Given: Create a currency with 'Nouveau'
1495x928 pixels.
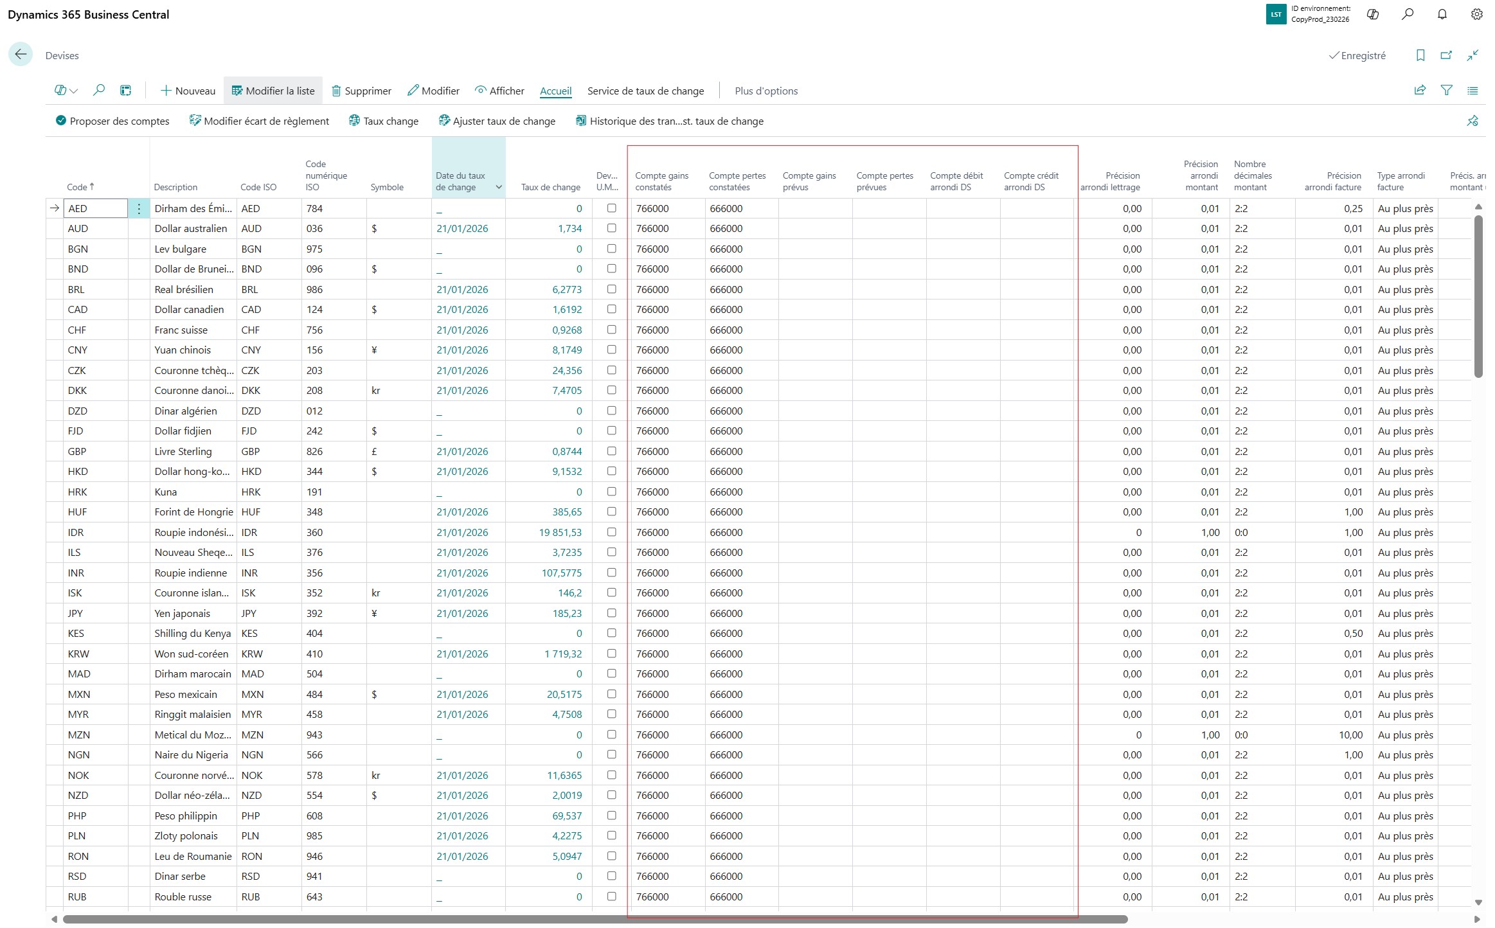Looking at the screenshot, I should point(187,91).
